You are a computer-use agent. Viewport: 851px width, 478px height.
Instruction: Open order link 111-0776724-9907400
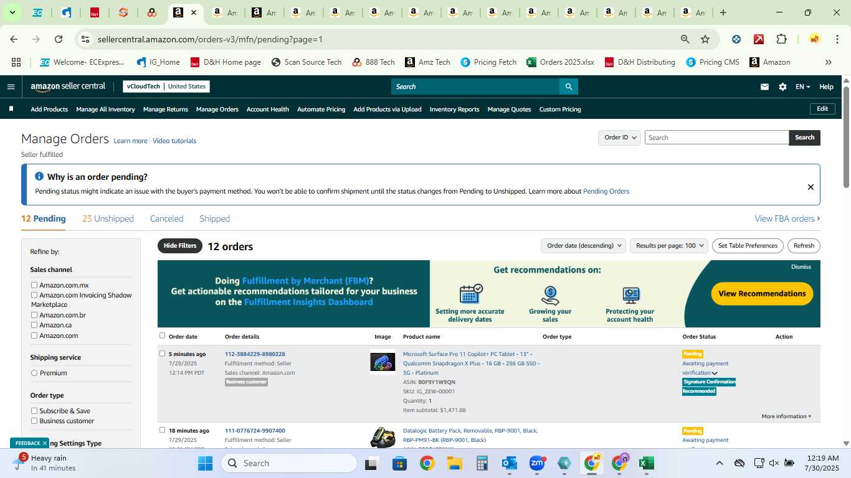pyautogui.click(x=255, y=431)
